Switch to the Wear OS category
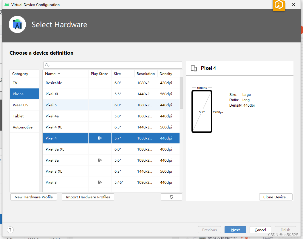Image resolution: width=303 pixels, height=239 pixels. tap(24, 105)
